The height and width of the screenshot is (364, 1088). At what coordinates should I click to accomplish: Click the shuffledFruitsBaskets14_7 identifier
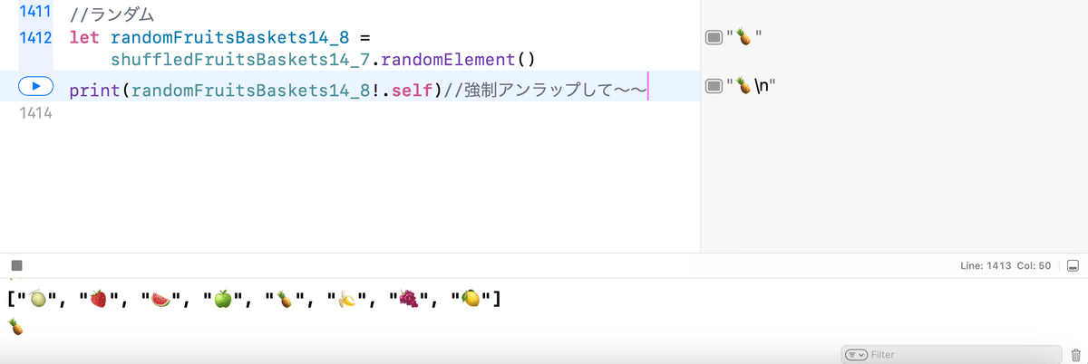239,62
